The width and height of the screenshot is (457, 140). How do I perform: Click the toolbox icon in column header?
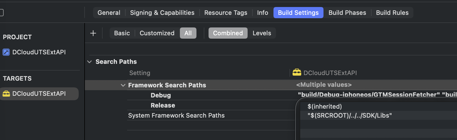(x=297, y=73)
